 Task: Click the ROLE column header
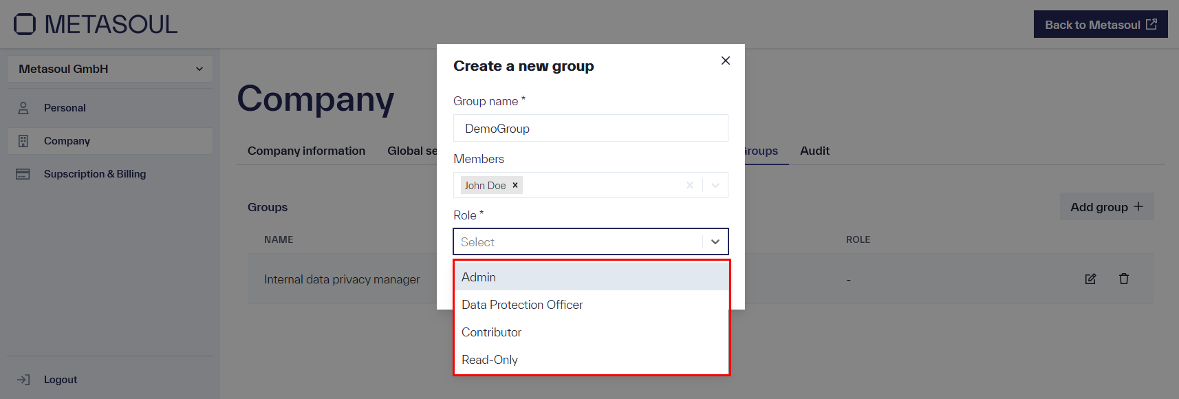coord(858,239)
